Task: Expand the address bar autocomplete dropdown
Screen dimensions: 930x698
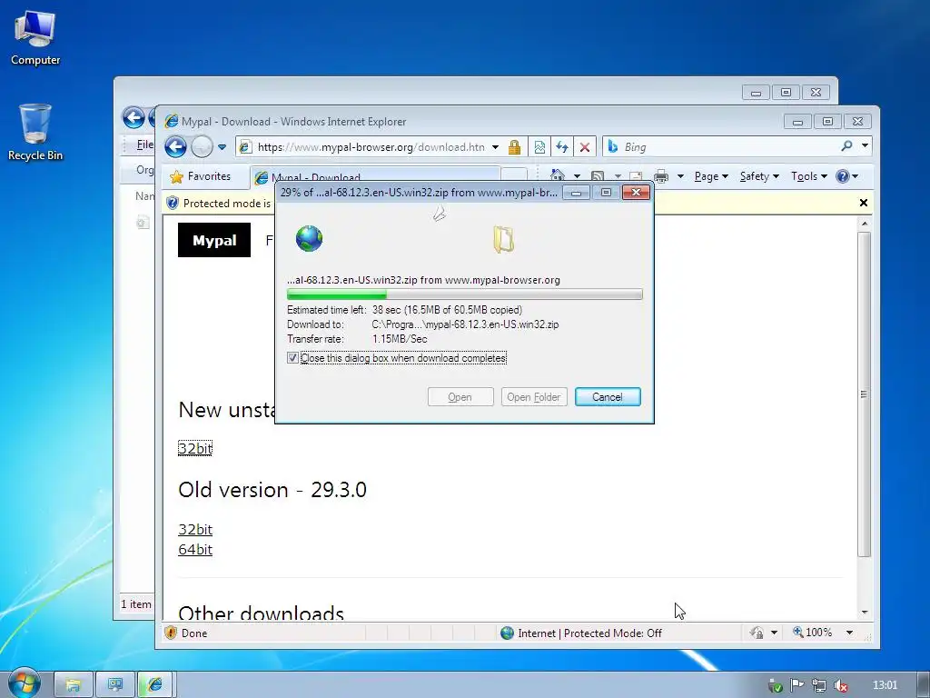Action: click(x=495, y=147)
